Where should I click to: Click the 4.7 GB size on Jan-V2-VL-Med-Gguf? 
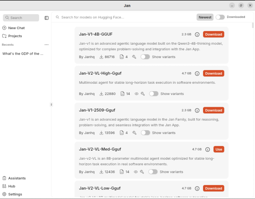(x=197, y=149)
